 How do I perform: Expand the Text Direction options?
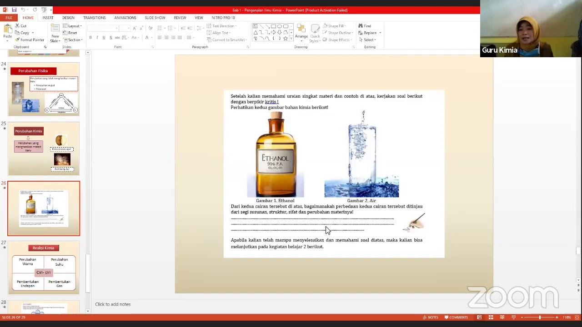221,26
